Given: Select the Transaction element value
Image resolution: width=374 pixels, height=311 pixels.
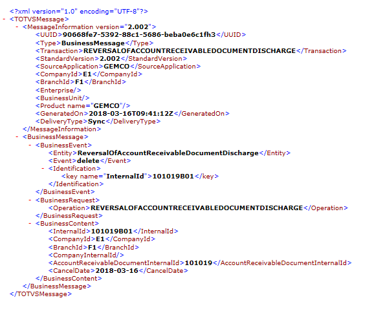Looking at the screenshot, I should [x=190, y=51].
